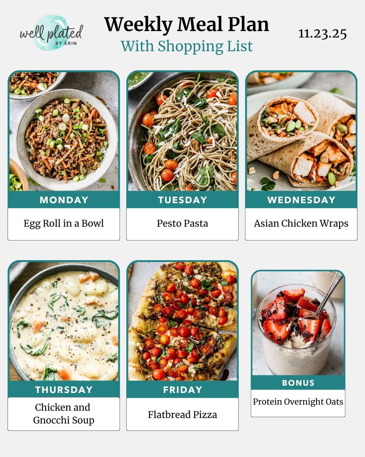Select the MONDAY label banner

(64, 200)
